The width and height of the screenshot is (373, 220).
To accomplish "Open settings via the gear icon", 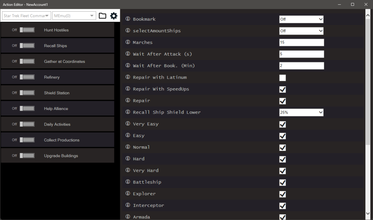I will tap(114, 16).
